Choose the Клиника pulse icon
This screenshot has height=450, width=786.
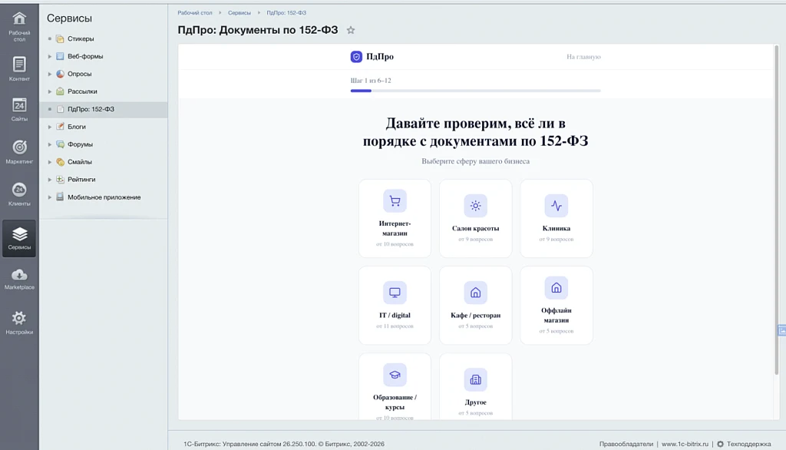(x=556, y=206)
